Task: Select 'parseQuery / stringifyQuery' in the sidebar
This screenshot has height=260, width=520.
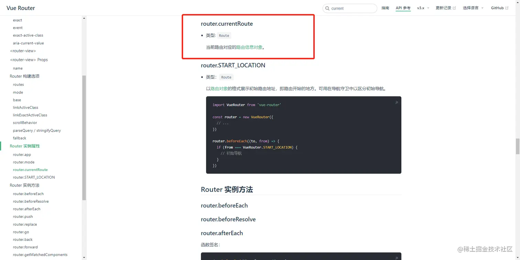Action: [x=37, y=131]
